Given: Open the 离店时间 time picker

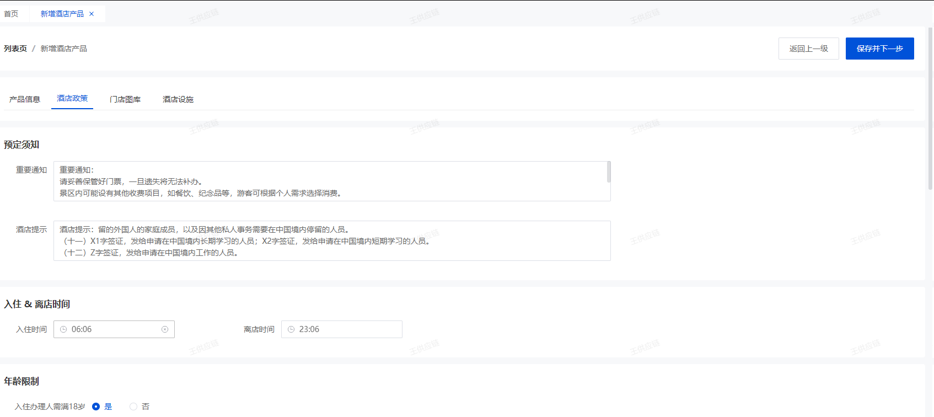Looking at the screenshot, I should pos(342,329).
